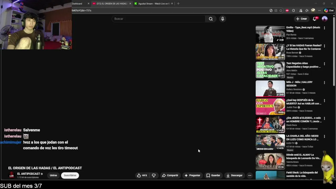Open options menu for Emilia Type_Beat video
336x189 pixels.
click(324, 28)
